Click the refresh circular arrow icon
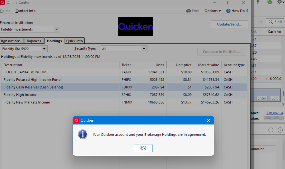Viewport: 285px width, 169px height. [x=271, y=130]
